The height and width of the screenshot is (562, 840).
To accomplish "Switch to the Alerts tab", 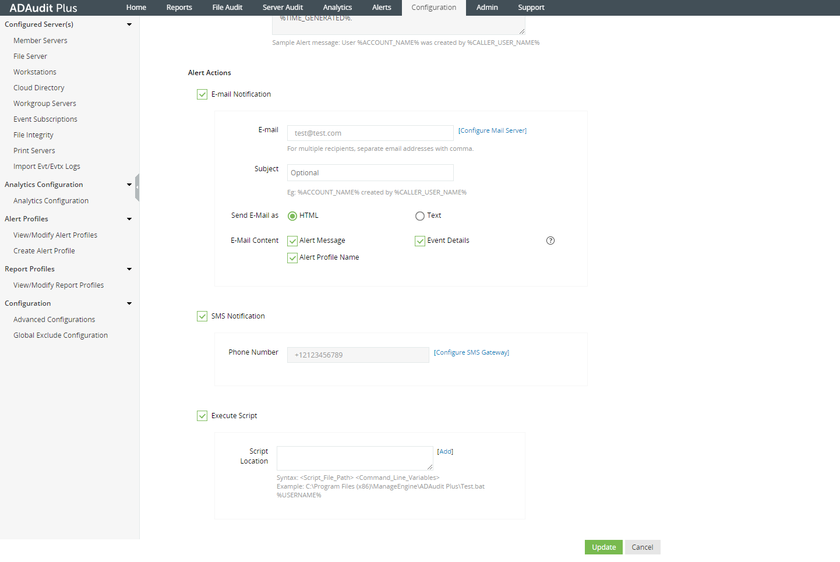I will point(382,8).
